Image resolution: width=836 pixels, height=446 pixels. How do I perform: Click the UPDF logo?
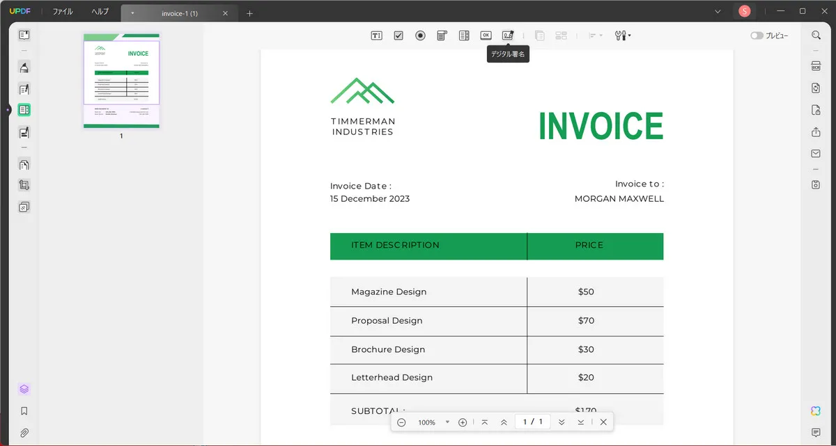pos(19,12)
